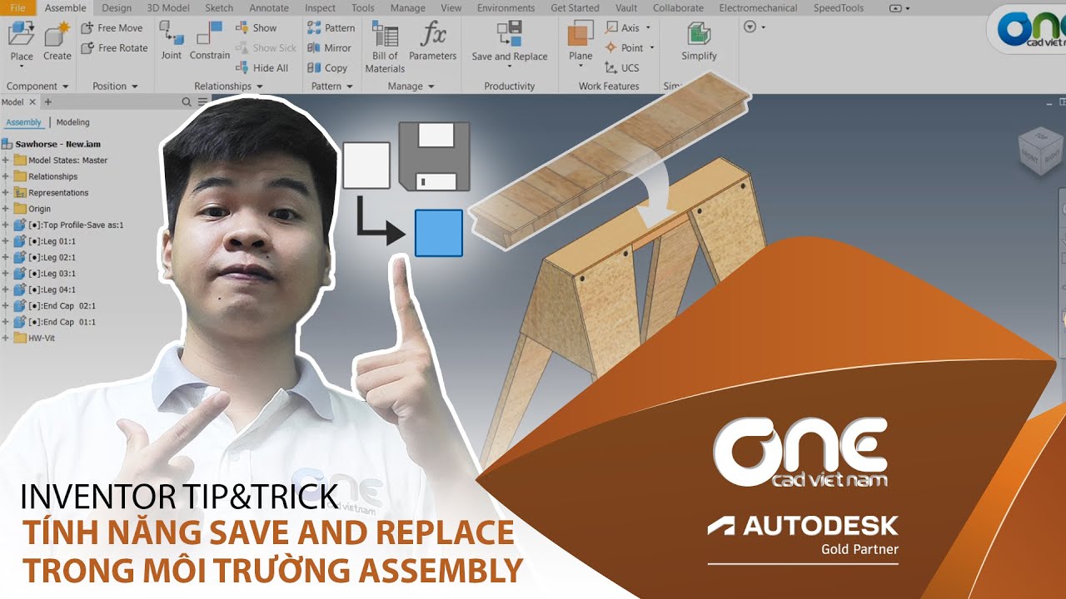1066x599 pixels.
Task: Expand the Relationships tree node
Action: (x=5, y=176)
